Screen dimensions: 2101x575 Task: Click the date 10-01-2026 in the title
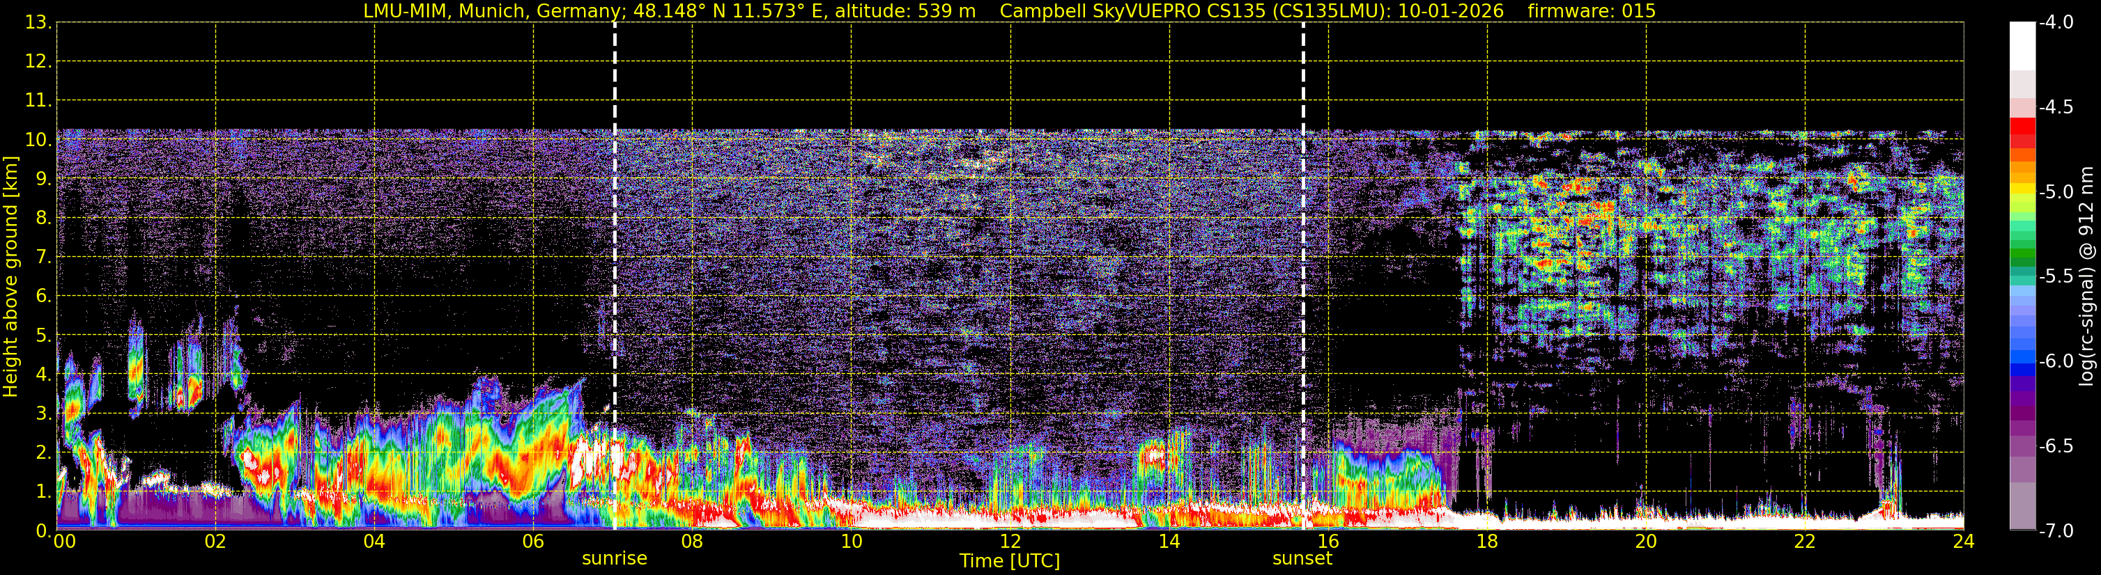1450,11
